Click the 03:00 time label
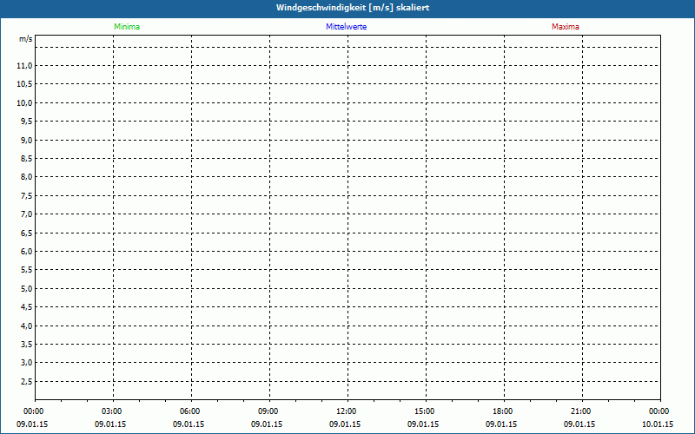 coord(112,411)
